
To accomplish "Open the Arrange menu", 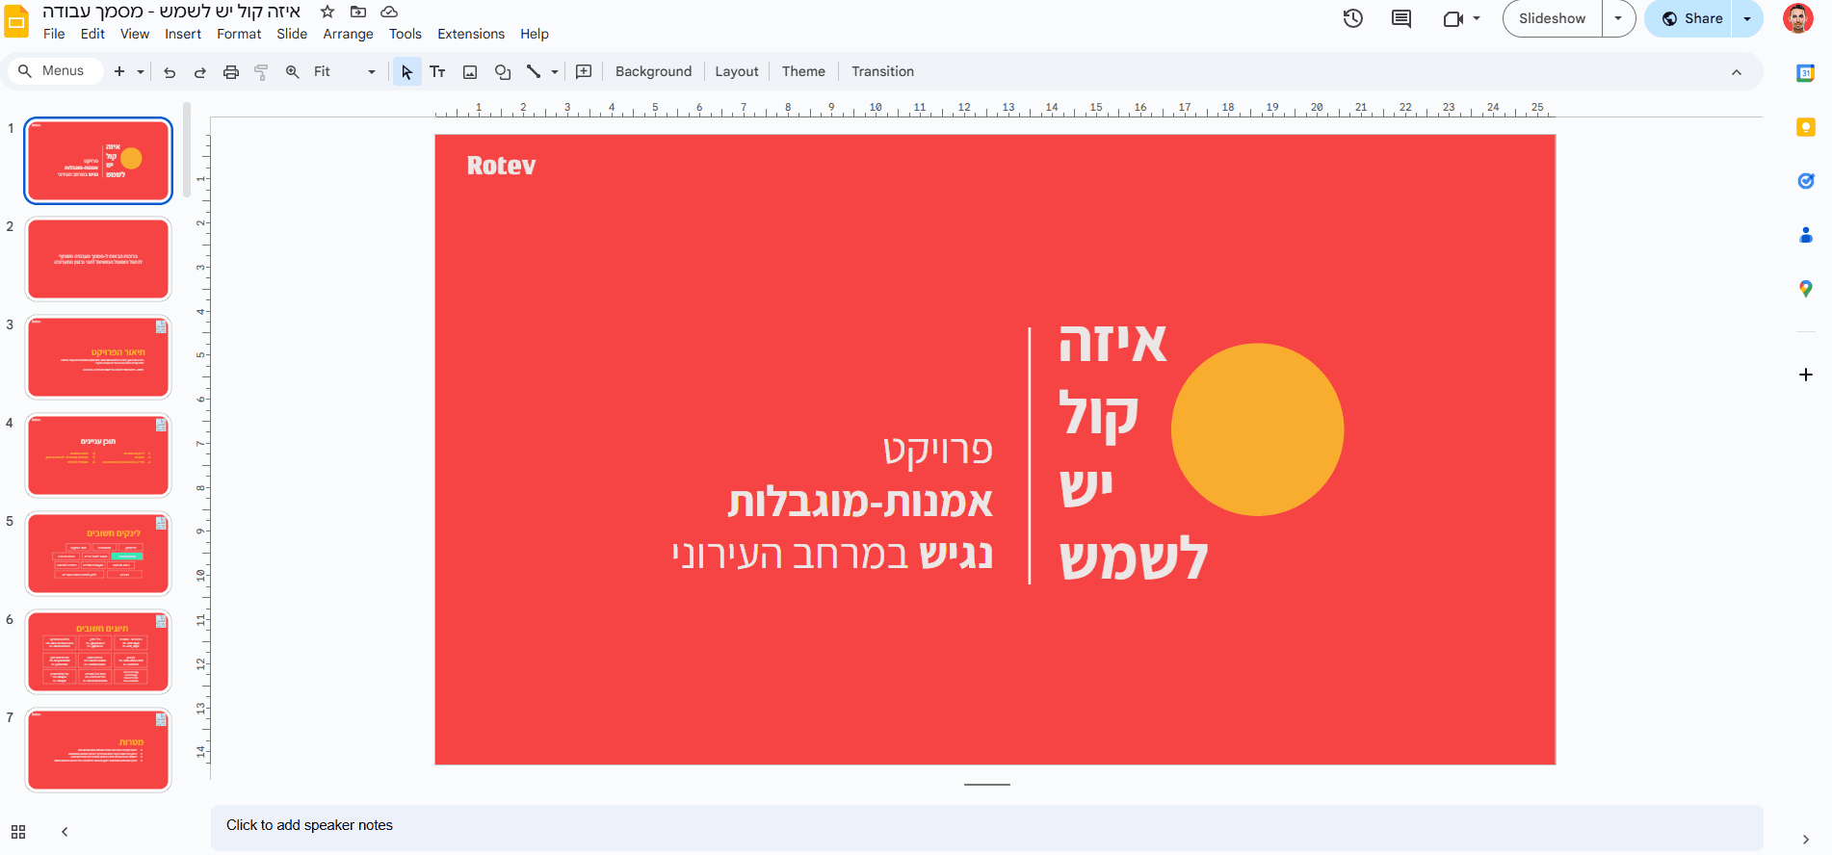I will 348,34.
